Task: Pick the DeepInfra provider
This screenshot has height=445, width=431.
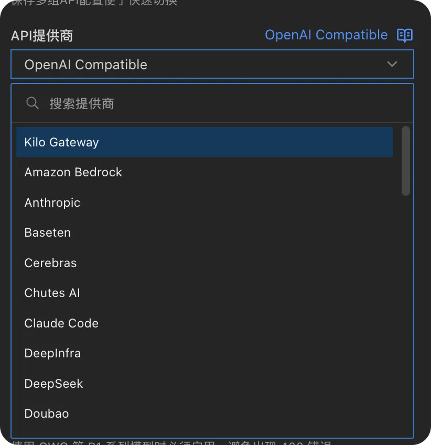Action: point(53,353)
